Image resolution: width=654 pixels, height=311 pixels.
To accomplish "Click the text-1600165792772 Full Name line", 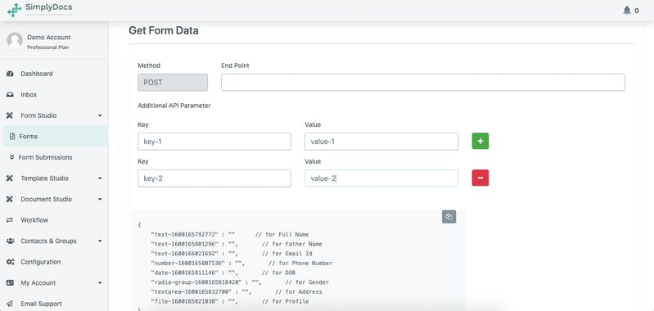I will click(x=230, y=234).
